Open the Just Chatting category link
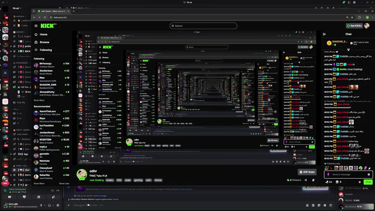This screenshot has height=211, width=375. click(x=97, y=180)
